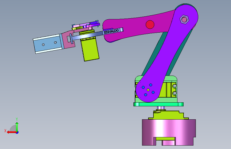Viewport: 231px width, 149px height.
Task: Select the pink cylindrical base of the robot
Action: tap(169, 132)
